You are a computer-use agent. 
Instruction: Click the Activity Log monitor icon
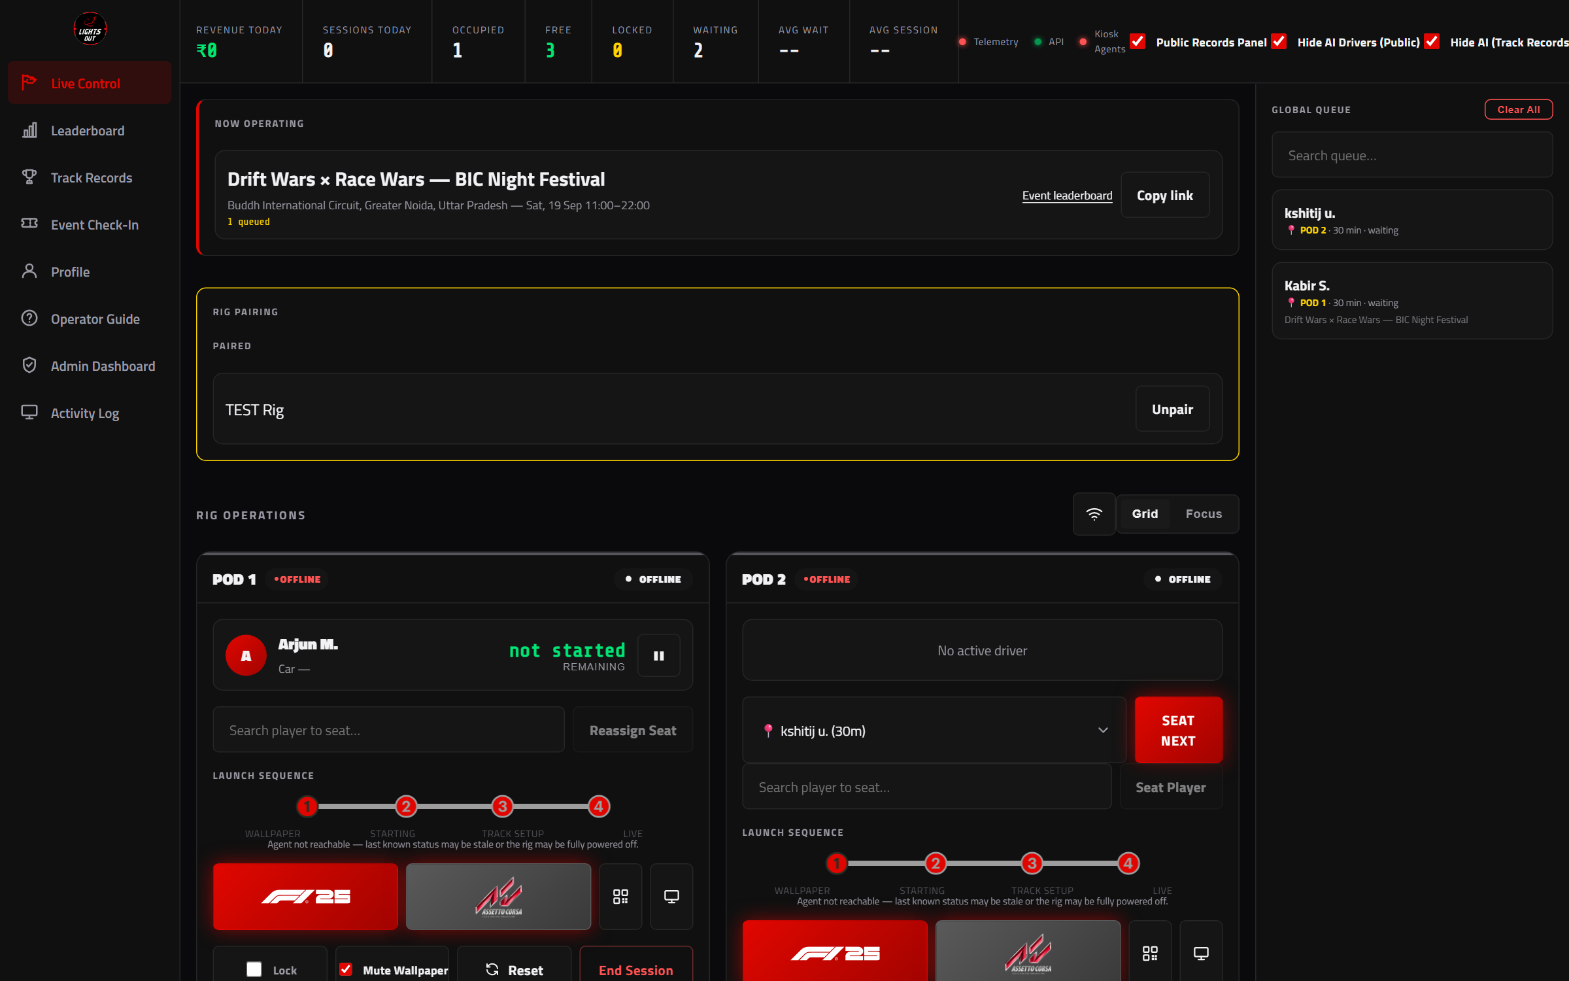click(x=29, y=413)
